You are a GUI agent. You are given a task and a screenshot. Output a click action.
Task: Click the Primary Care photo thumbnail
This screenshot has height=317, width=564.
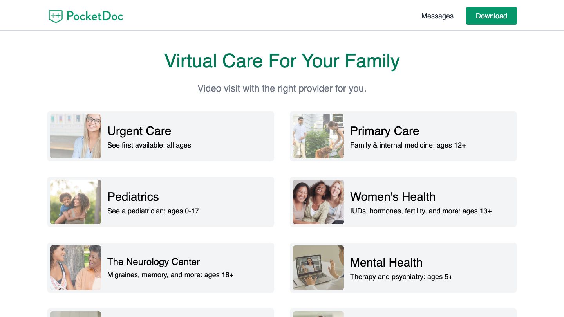coord(318,136)
